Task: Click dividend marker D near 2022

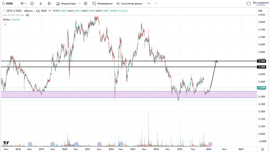Action: coord(121,144)
